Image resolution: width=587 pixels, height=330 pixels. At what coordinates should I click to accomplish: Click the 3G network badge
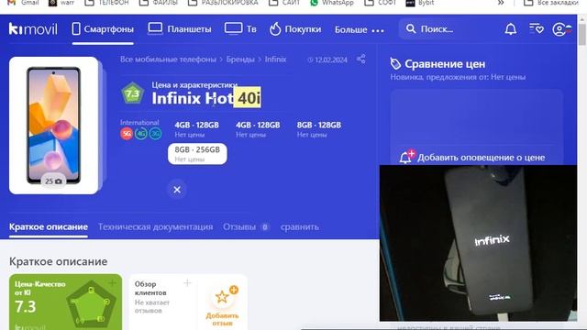(x=155, y=134)
